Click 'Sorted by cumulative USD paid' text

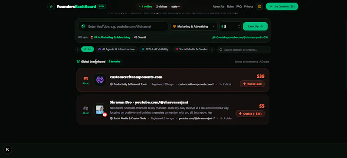click(252, 62)
